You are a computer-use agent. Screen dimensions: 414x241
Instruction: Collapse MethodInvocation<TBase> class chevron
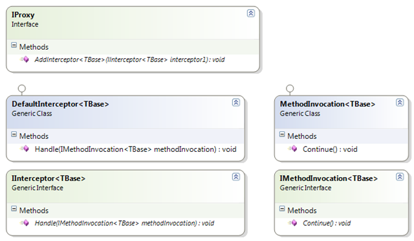tap(400, 102)
